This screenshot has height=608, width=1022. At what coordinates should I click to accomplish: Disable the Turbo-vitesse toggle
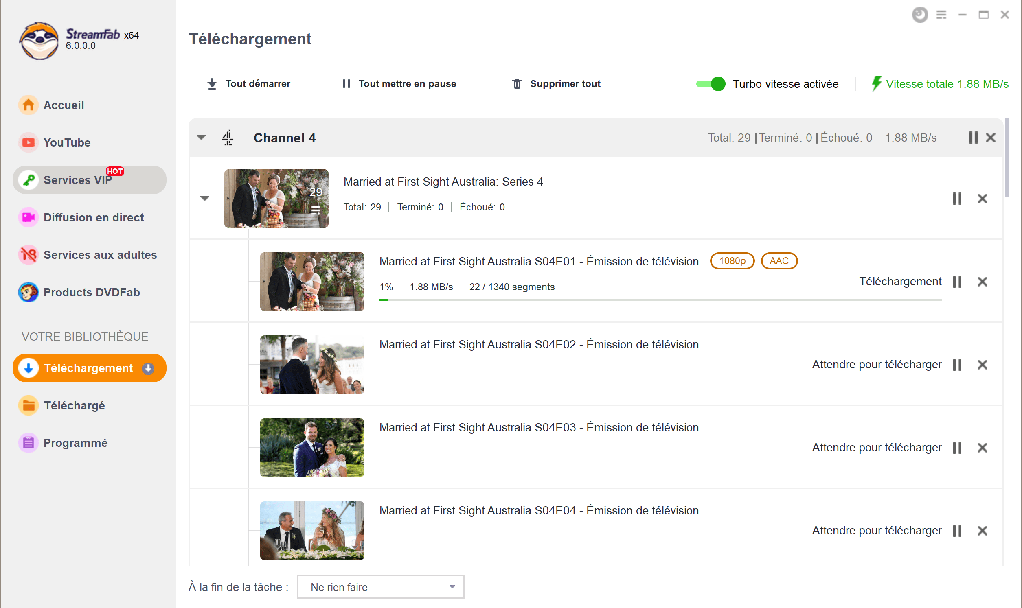pyautogui.click(x=711, y=84)
